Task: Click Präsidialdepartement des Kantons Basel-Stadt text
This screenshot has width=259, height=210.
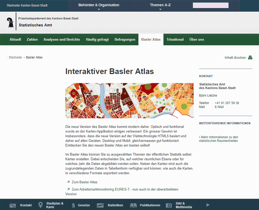Action: (48, 18)
